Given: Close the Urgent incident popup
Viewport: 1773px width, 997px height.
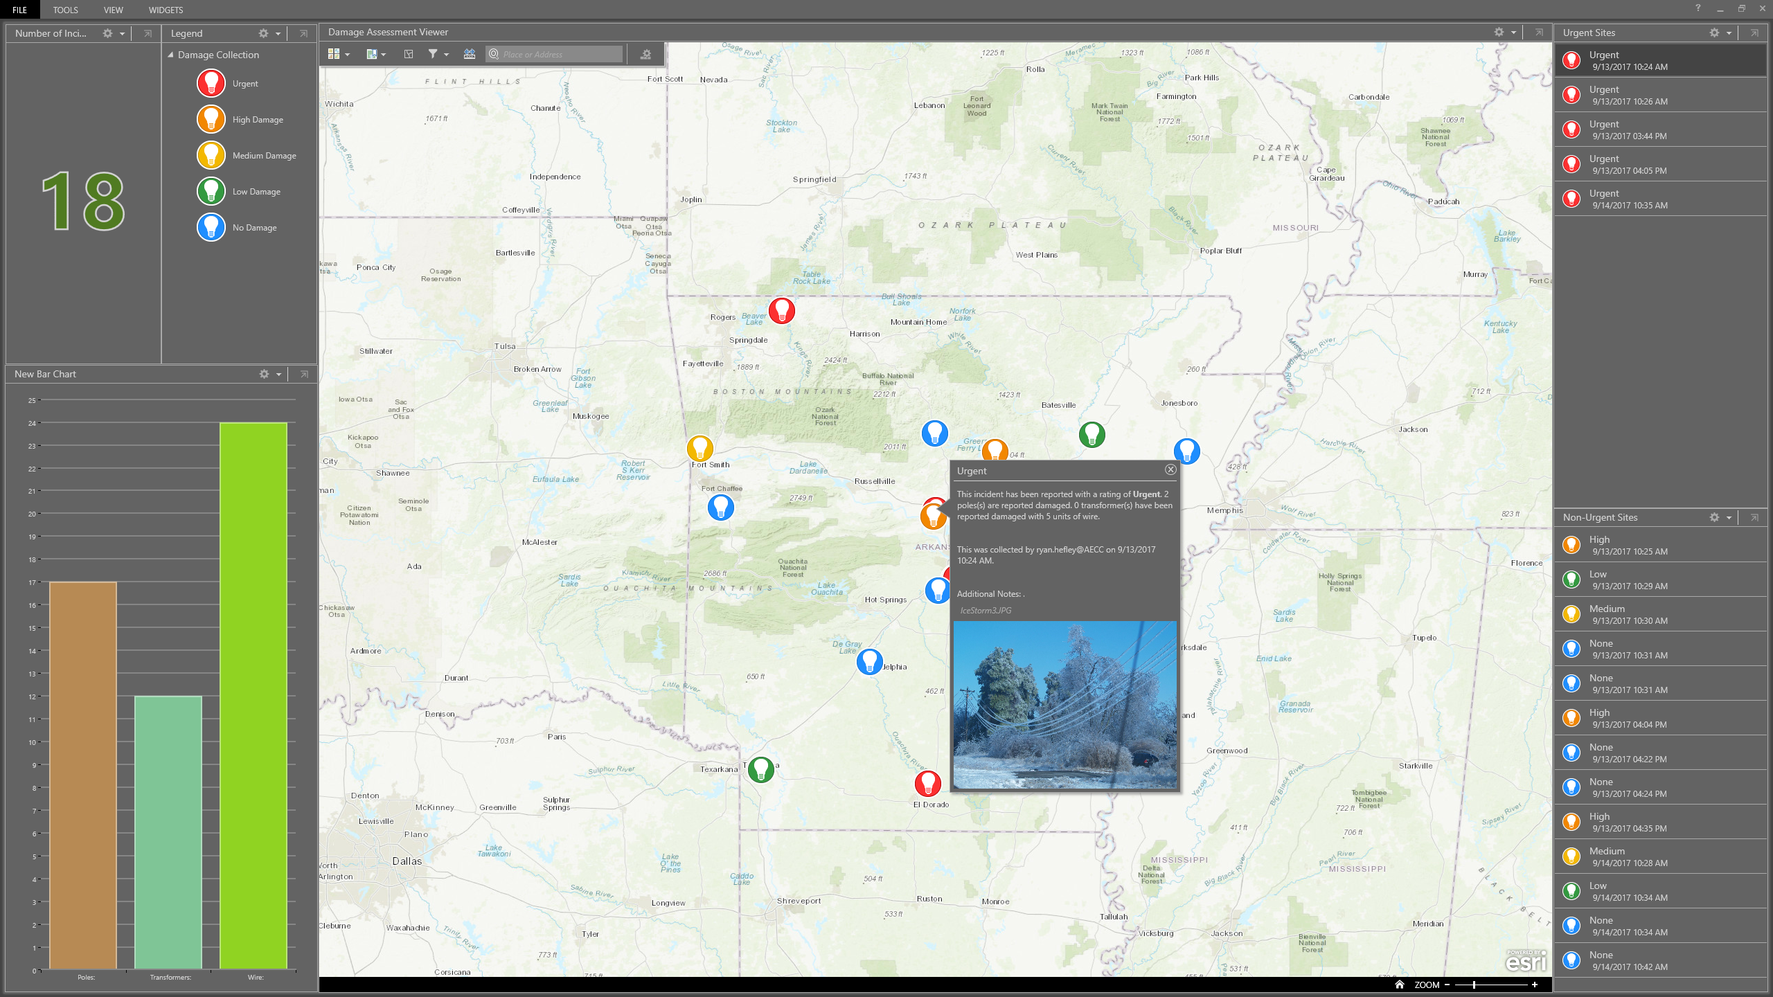Looking at the screenshot, I should [x=1170, y=469].
